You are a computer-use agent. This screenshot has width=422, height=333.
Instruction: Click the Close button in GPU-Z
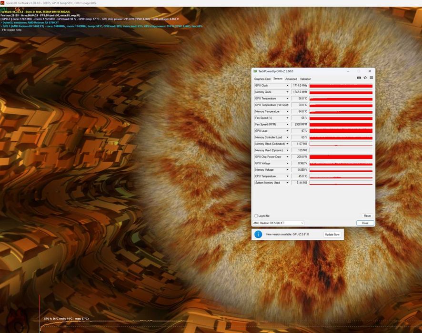click(x=365, y=223)
